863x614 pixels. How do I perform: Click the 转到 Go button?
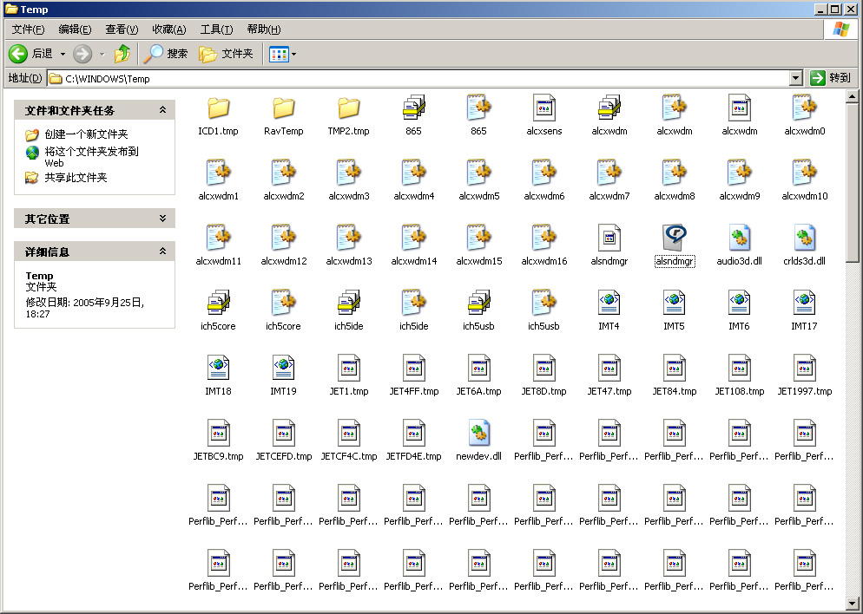[x=830, y=78]
